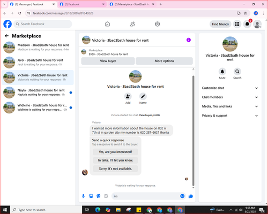Expand Media, files and links section

(x=230, y=106)
